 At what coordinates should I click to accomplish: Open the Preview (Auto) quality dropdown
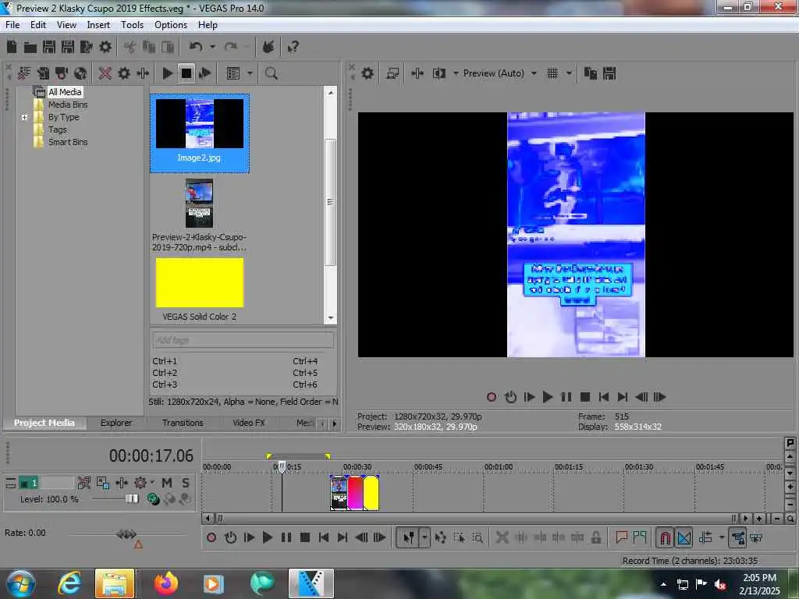pyautogui.click(x=499, y=73)
